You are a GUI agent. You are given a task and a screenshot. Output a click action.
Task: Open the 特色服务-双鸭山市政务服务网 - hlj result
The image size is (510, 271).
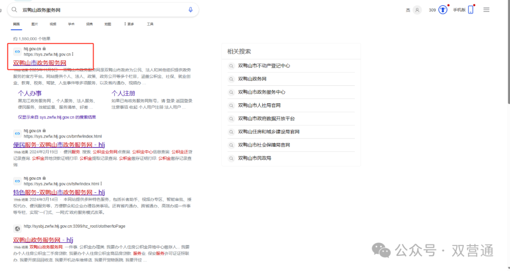tap(59, 192)
